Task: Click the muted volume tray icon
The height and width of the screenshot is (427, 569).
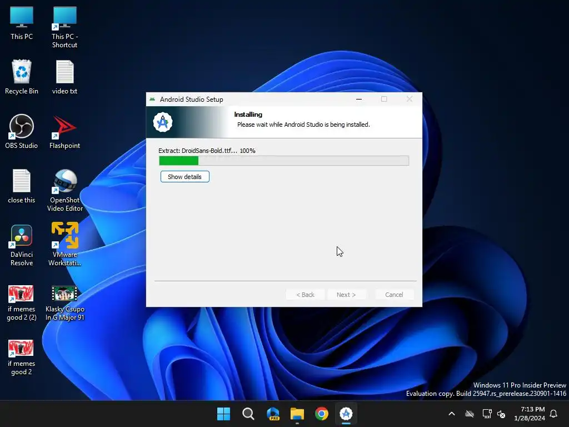Action: point(501,414)
